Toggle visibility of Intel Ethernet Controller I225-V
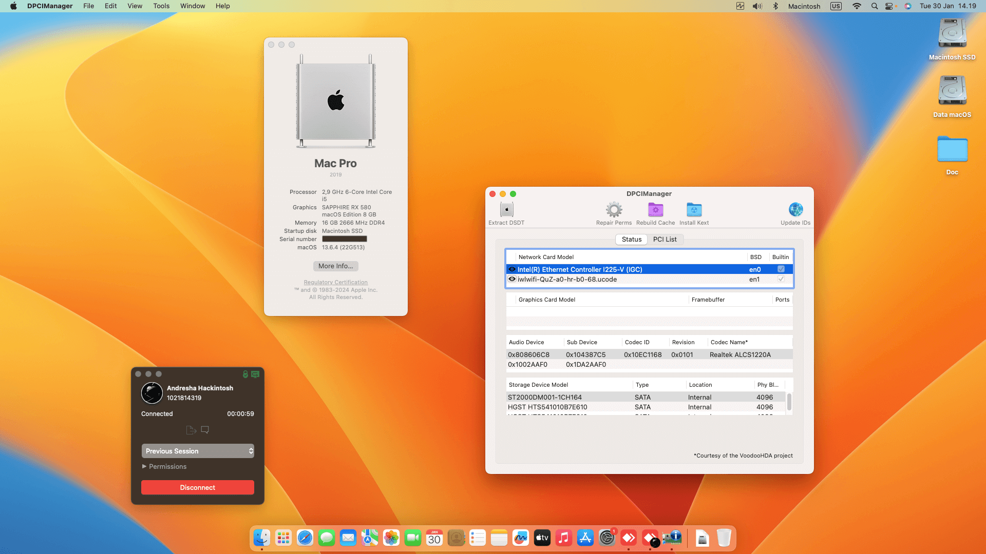 pos(511,269)
